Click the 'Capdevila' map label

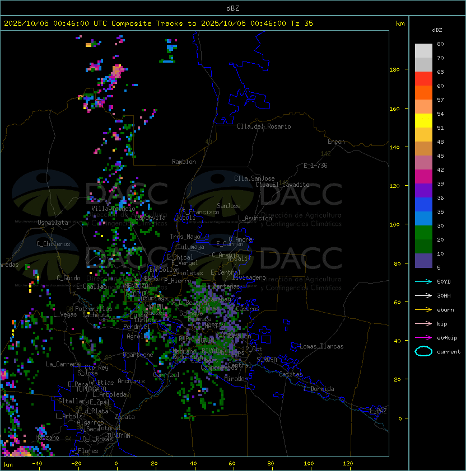click(150, 218)
